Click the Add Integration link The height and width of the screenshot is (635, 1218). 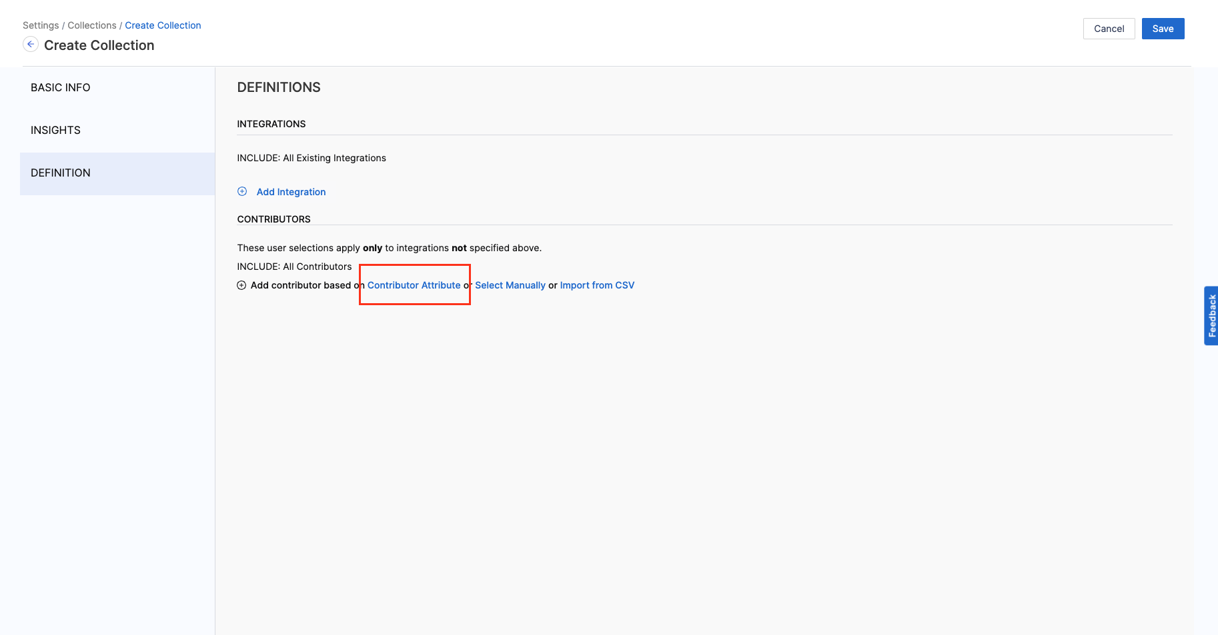(291, 192)
